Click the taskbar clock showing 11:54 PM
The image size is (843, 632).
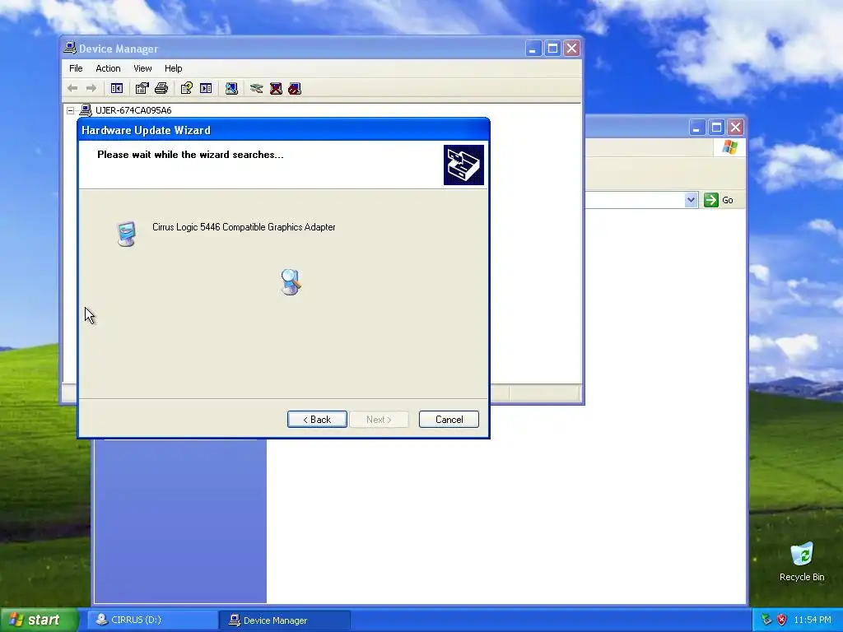coord(813,620)
